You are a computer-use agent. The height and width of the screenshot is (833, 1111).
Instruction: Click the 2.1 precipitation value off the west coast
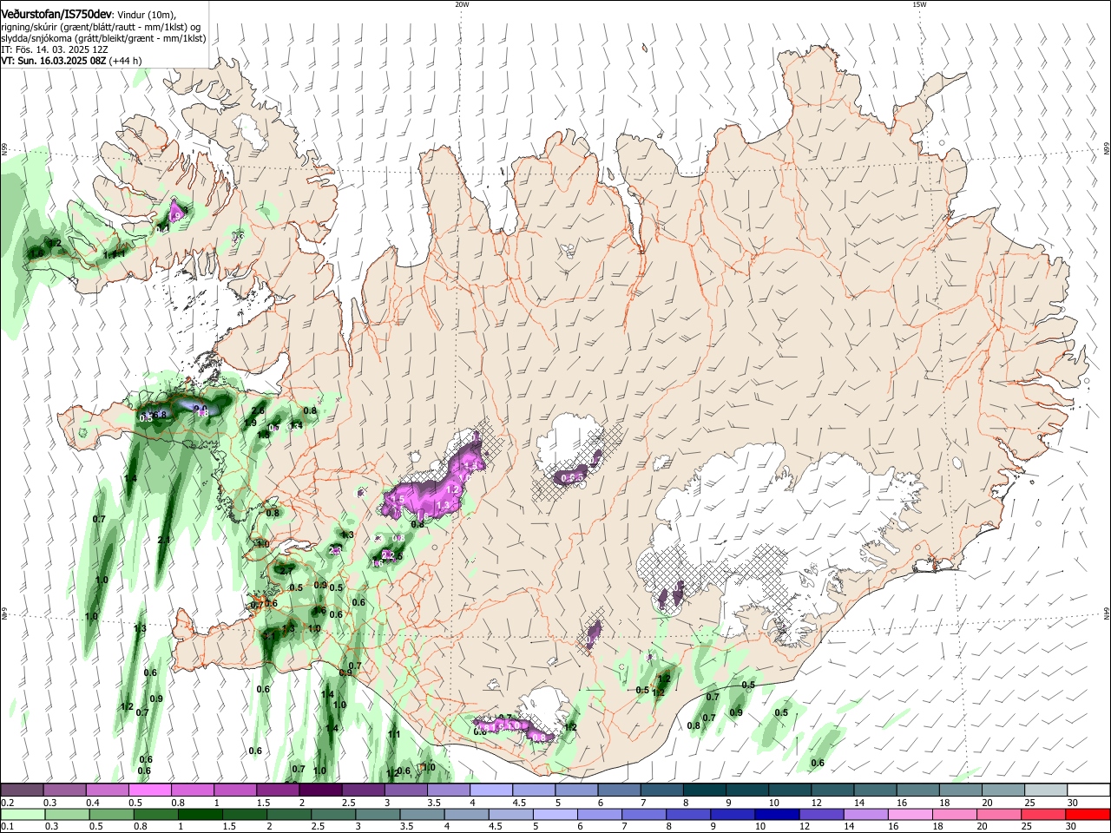pyautogui.click(x=164, y=540)
